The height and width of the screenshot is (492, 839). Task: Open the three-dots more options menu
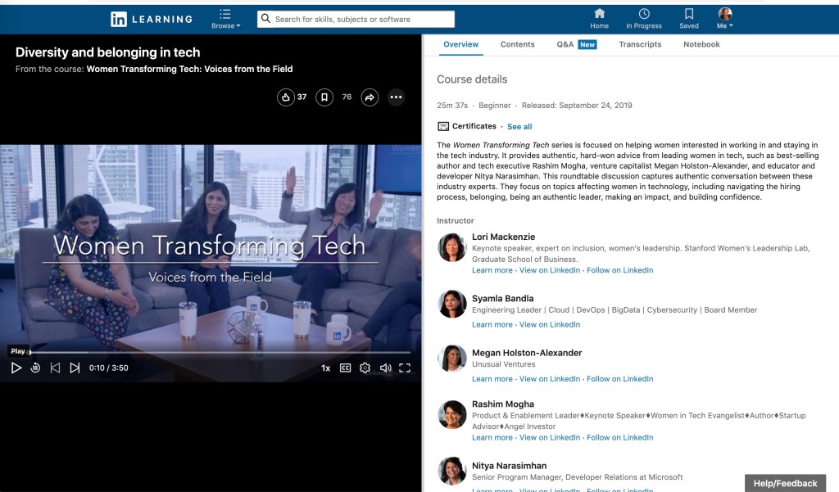[396, 97]
